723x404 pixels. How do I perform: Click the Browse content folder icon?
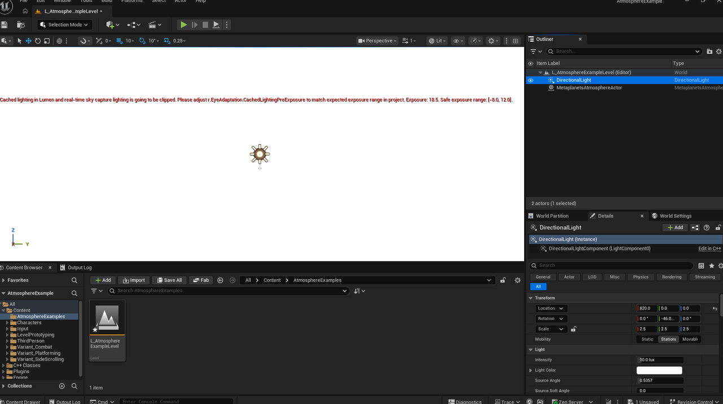pyautogui.click(x=21, y=25)
